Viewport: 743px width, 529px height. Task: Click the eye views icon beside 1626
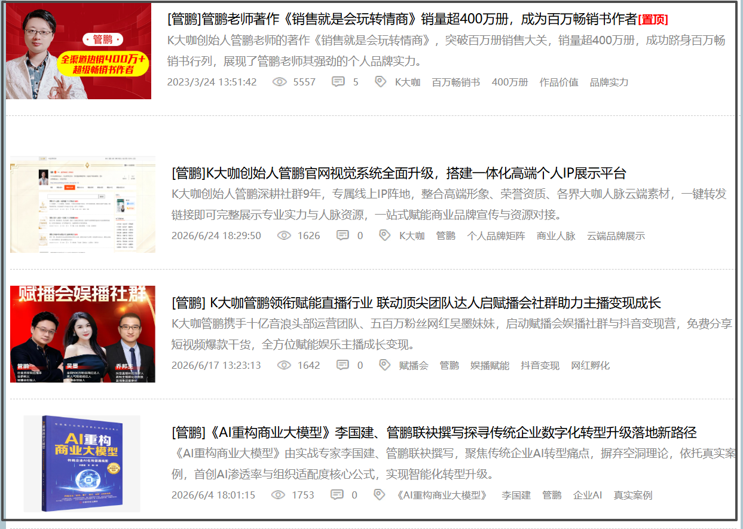click(x=284, y=236)
